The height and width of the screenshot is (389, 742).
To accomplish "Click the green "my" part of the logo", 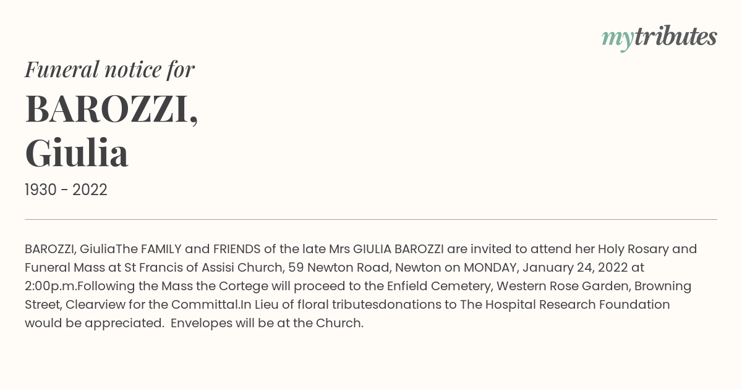I will [x=617, y=40].
